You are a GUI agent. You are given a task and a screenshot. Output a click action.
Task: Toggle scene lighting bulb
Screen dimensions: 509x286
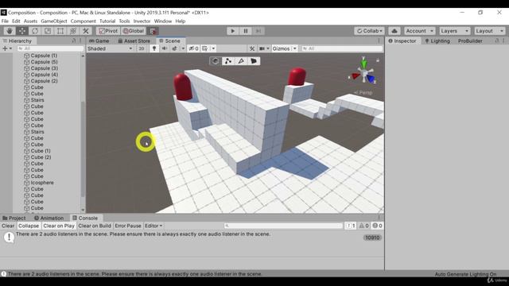pos(154,48)
